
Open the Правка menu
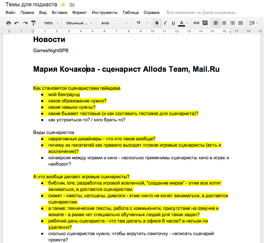[x=27, y=13]
